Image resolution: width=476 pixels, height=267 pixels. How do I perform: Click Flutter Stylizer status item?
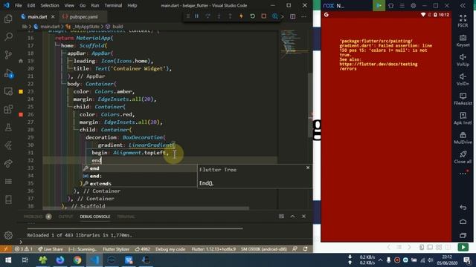116,249
